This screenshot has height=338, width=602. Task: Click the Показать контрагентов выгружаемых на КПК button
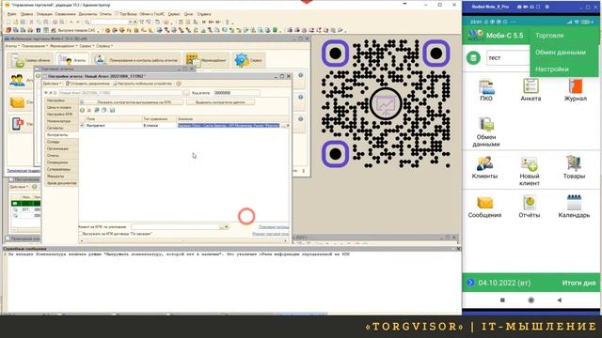[x=134, y=102]
